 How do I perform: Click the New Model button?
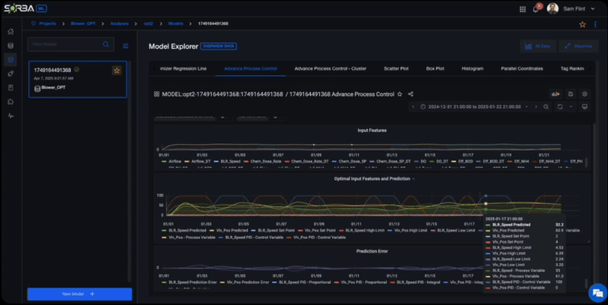(80, 293)
